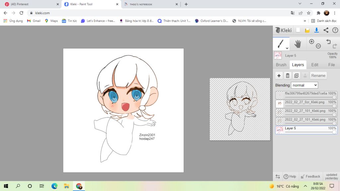Click the updated yesterday notice
Screen dimensions: 340x191
(x=332, y=176)
